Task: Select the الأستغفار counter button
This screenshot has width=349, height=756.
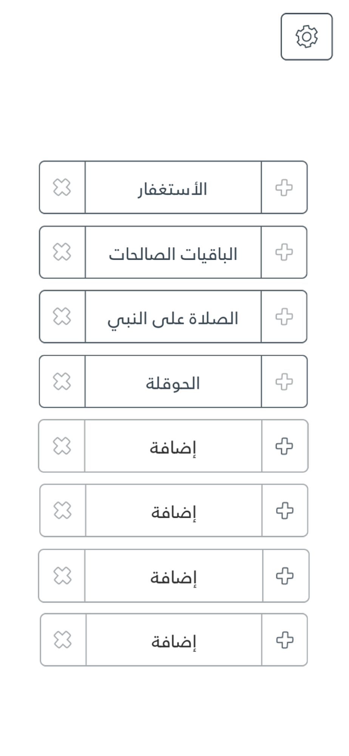Action: 173,187
